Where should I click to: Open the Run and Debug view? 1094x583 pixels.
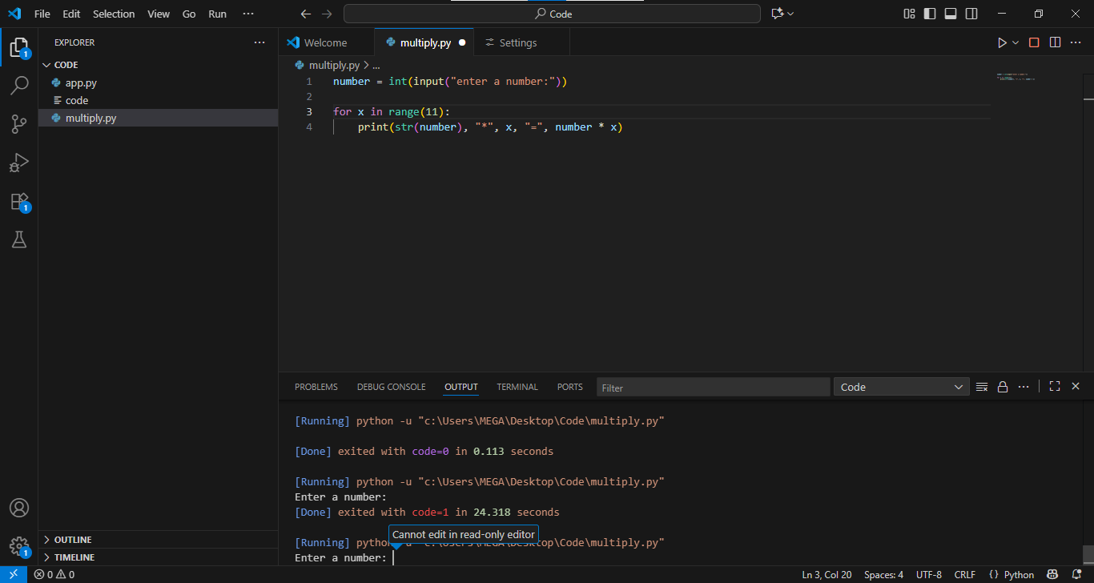19,163
